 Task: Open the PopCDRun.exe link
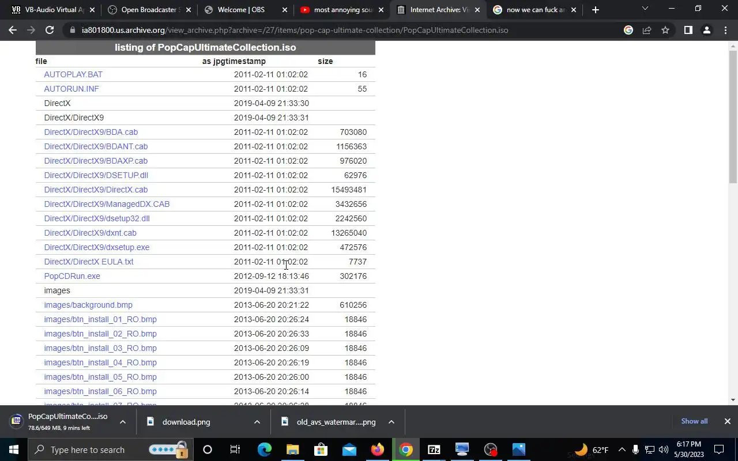[72, 276]
